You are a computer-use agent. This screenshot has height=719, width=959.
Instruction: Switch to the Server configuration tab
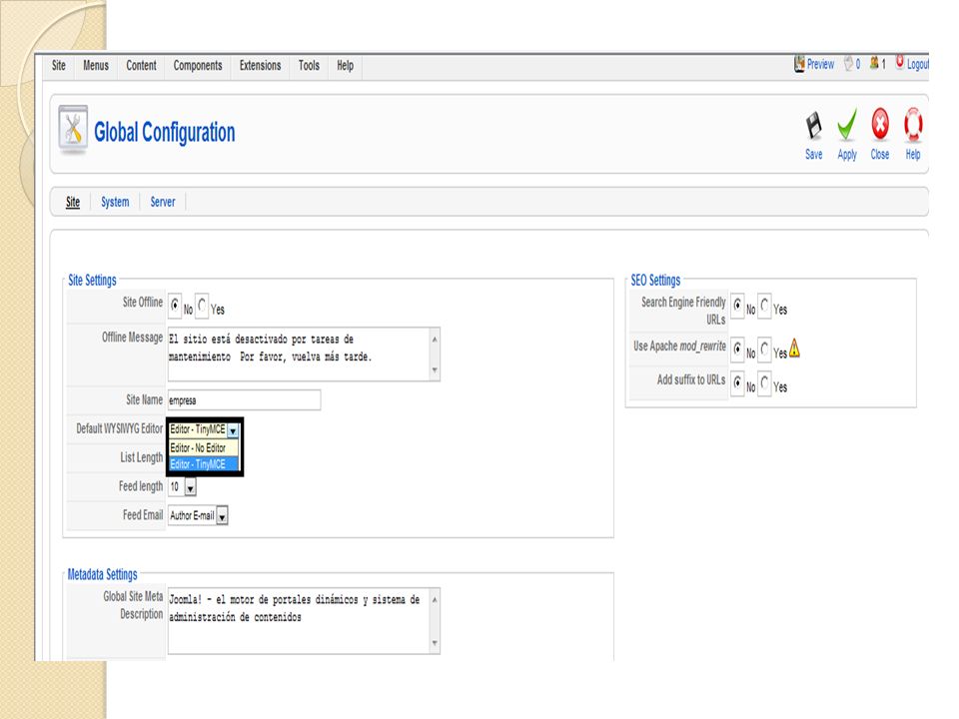[x=163, y=202]
